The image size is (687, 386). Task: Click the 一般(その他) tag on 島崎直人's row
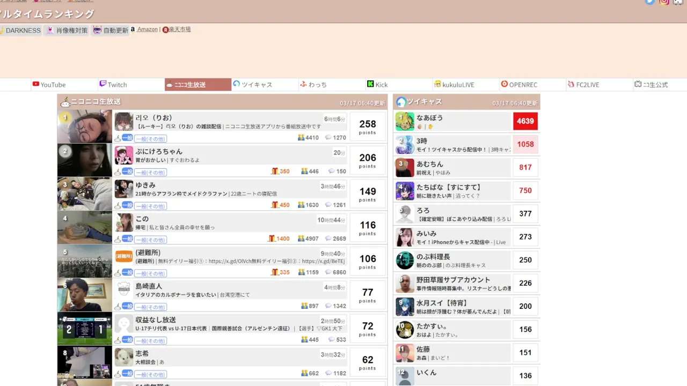tap(150, 307)
